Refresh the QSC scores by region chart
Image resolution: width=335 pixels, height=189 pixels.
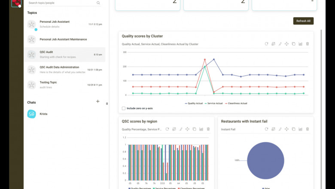click(x=167, y=129)
